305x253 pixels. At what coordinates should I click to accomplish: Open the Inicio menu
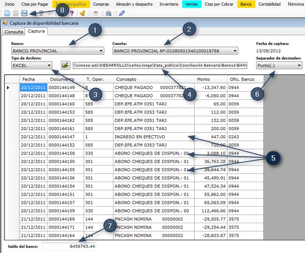coord(9,4)
